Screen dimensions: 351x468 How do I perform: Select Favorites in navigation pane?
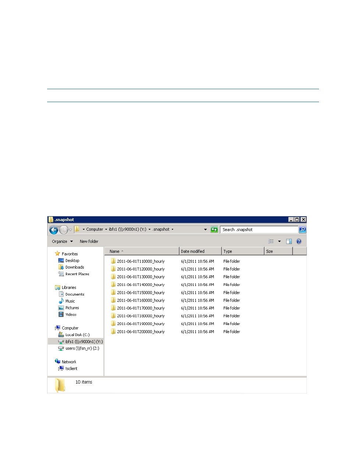coord(70,254)
